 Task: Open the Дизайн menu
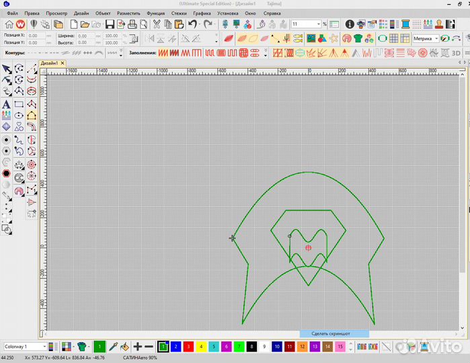tap(81, 13)
